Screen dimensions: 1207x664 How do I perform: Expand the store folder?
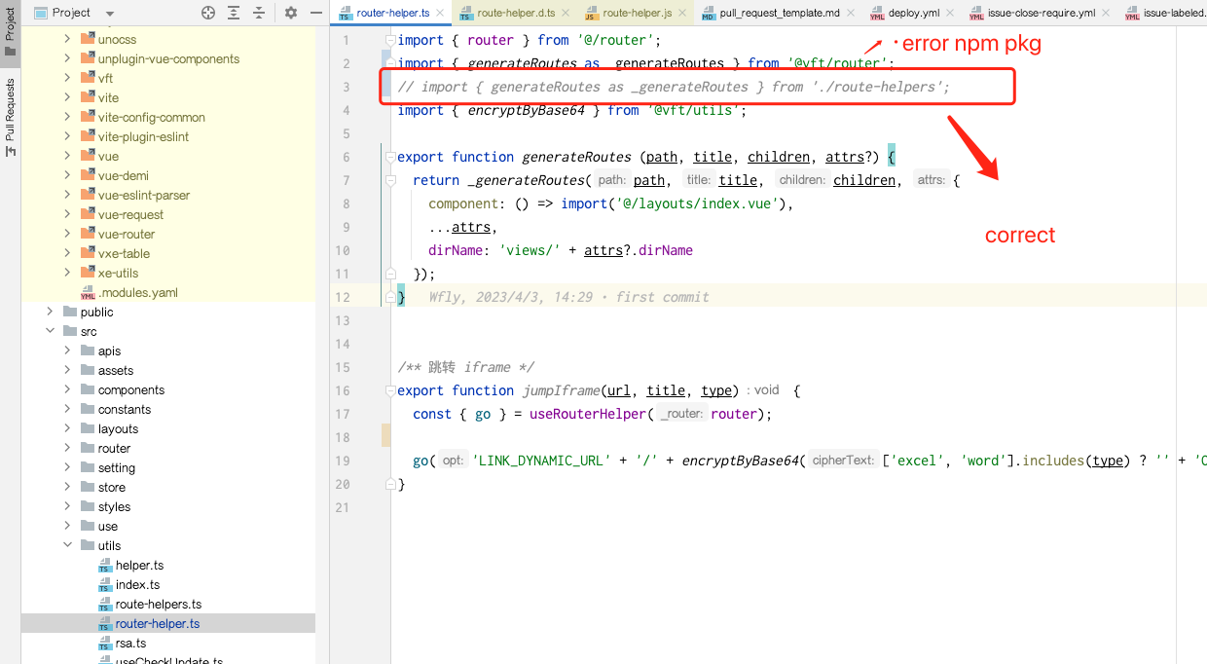tap(67, 487)
